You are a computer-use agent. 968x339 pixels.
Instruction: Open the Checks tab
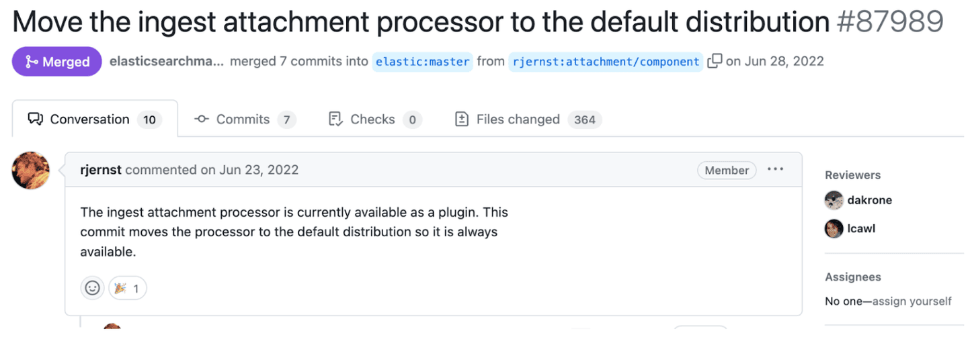tap(374, 119)
